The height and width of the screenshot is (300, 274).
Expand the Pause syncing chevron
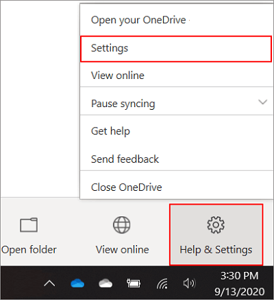(262, 102)
